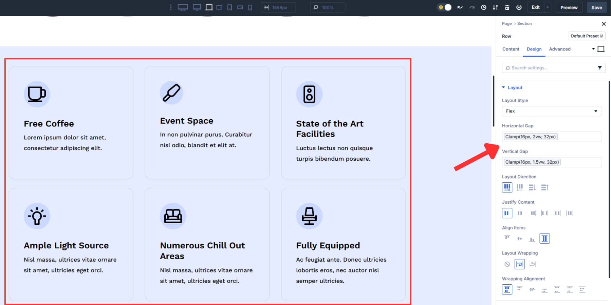Image resolution: width=611 pixels, height=305 pixels.
Task: Click the undo arrow in top toolbar
Action: [460, 7]
